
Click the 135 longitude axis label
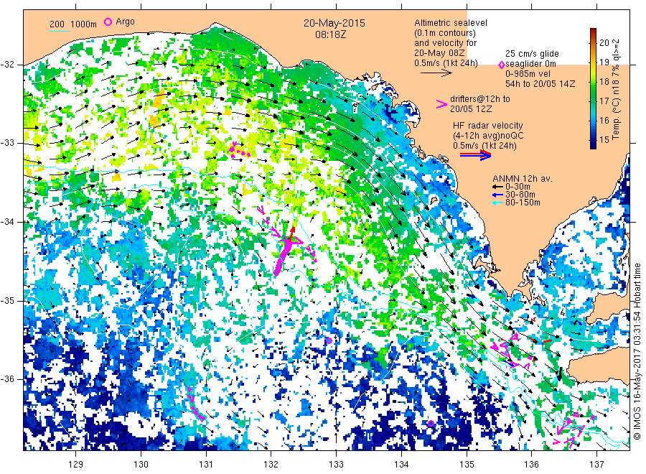tap(467, 465)
